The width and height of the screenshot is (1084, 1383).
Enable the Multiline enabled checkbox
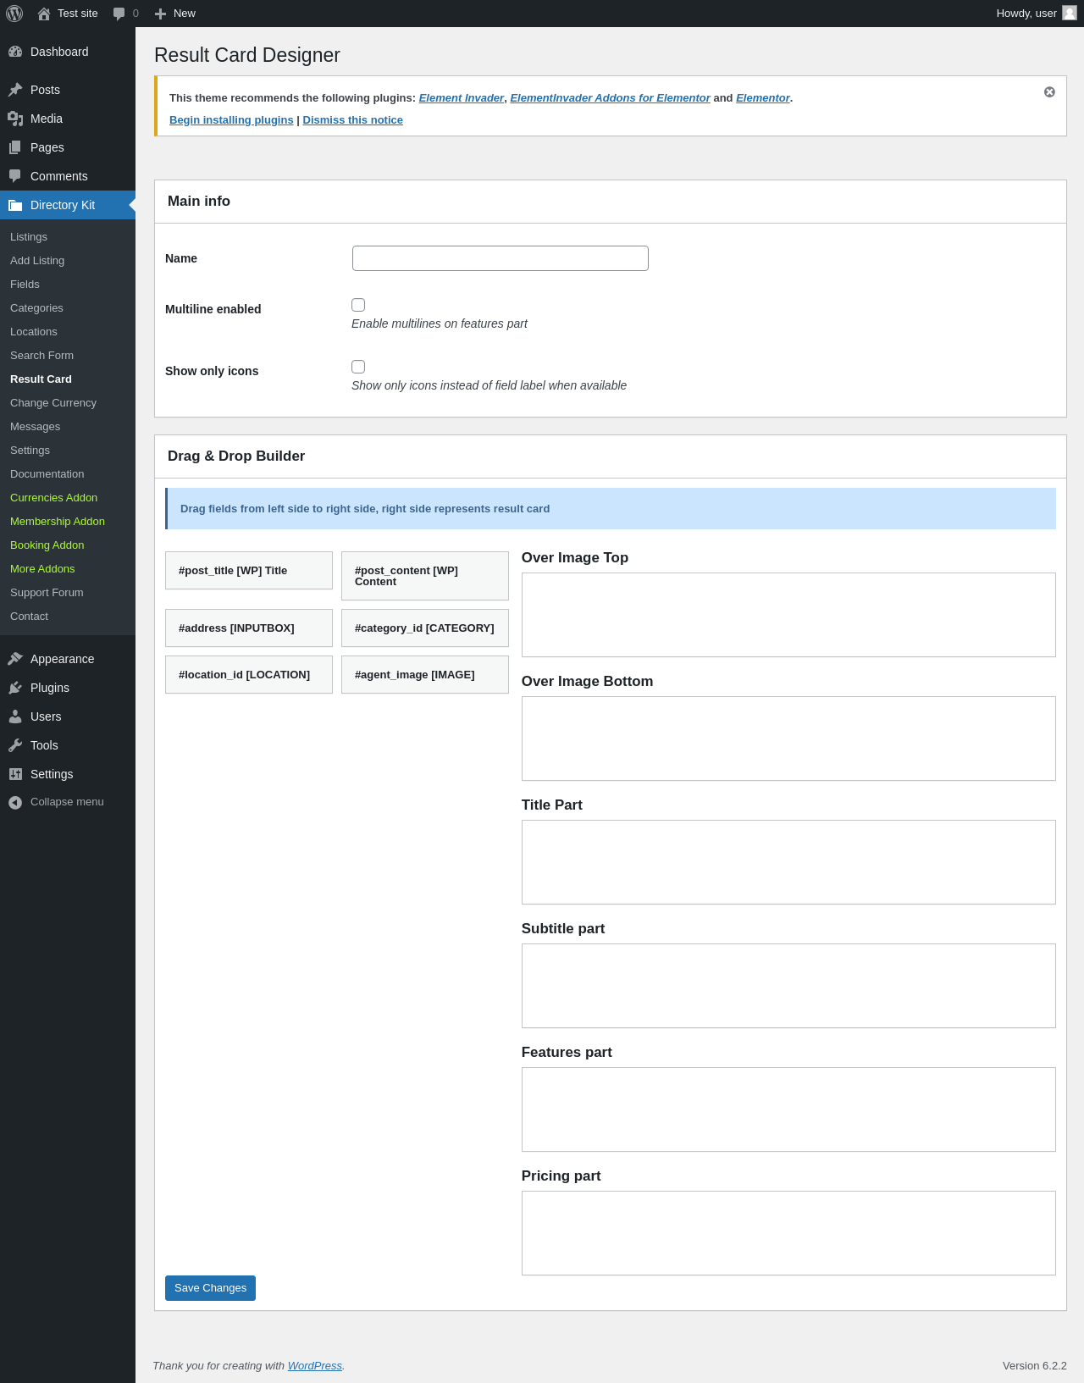coord(358,305)
